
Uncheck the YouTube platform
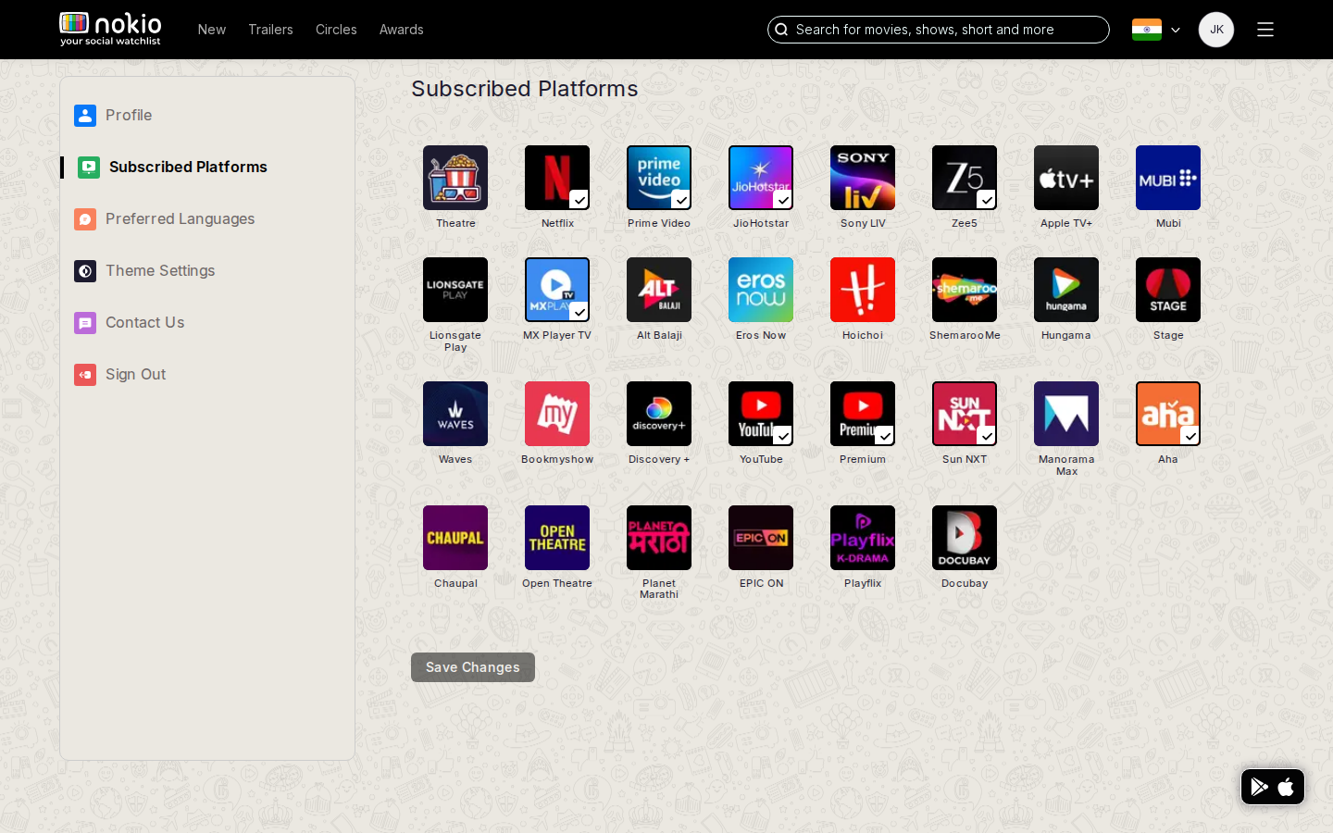tap(761, 414)
